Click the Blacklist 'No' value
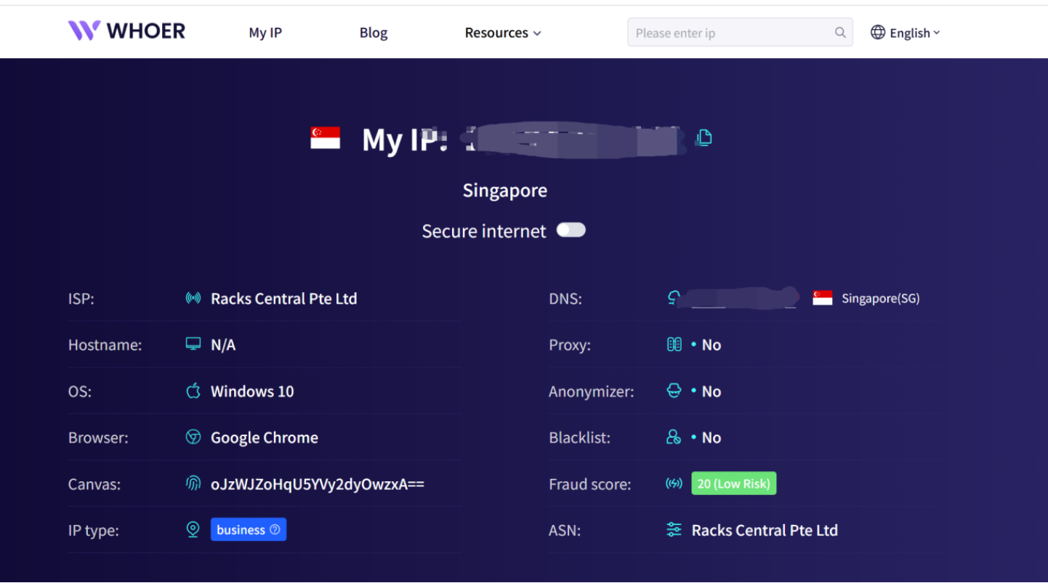 [711, 438]
